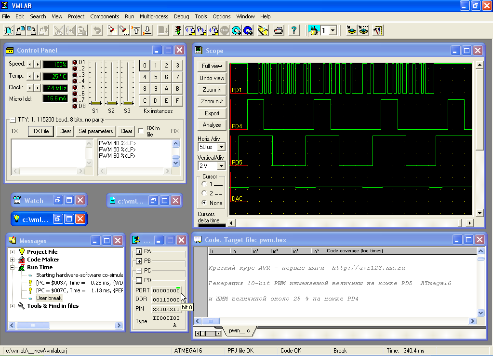Click the hammer build icon in toolbar
Viewport: 493px width, 356px height.
coord(377,30)
